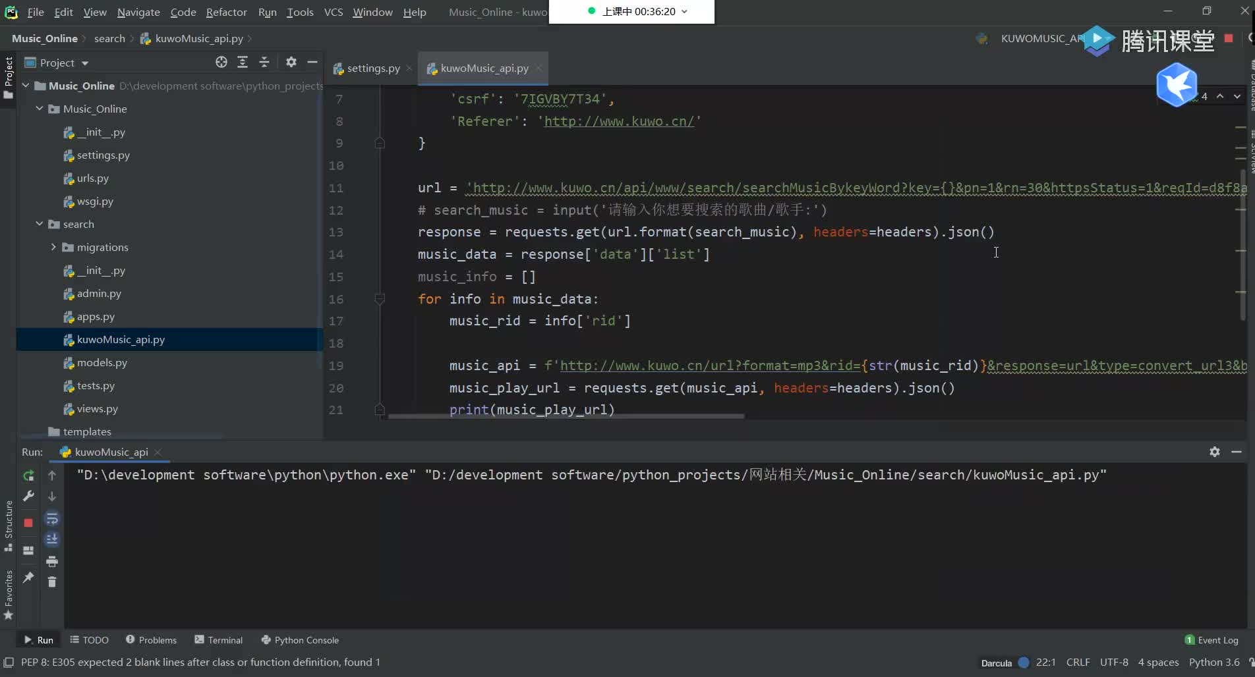
Task: Pin the Run tab with pin icon
Action: point(28,578)
